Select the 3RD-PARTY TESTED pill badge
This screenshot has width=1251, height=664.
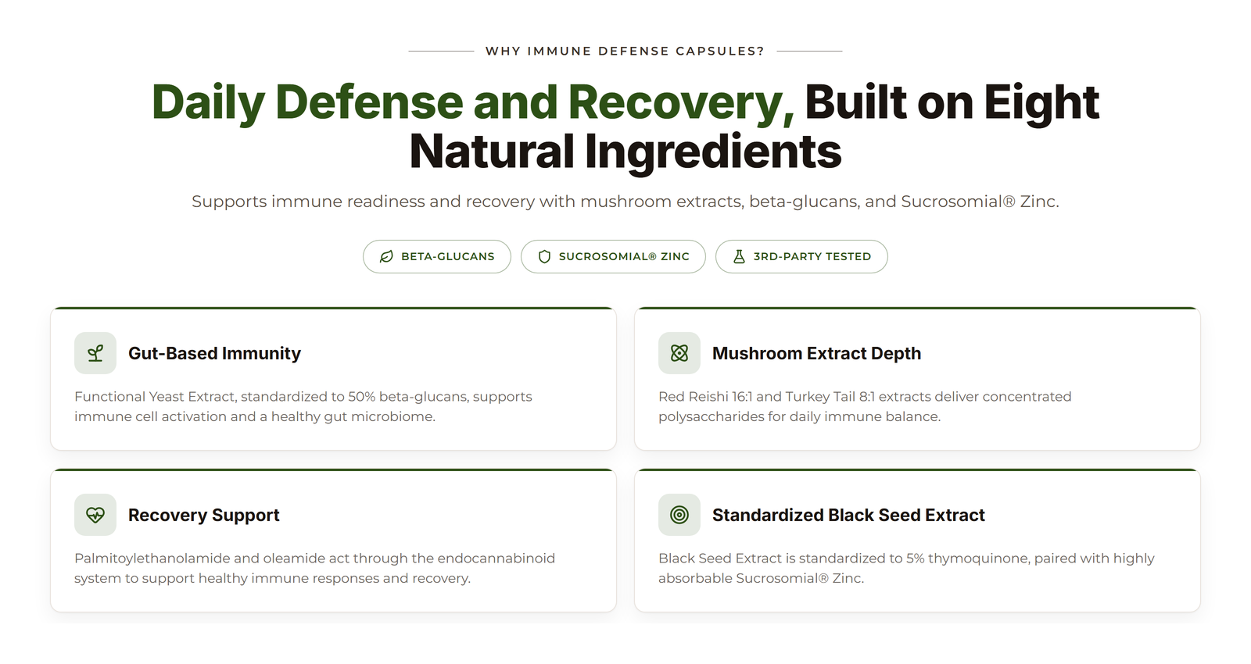801,256
